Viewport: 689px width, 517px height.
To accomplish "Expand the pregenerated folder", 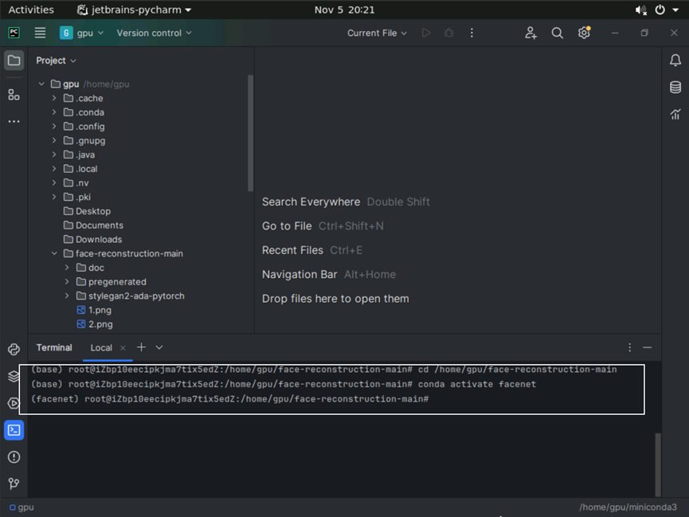I will tap(67, 281).
